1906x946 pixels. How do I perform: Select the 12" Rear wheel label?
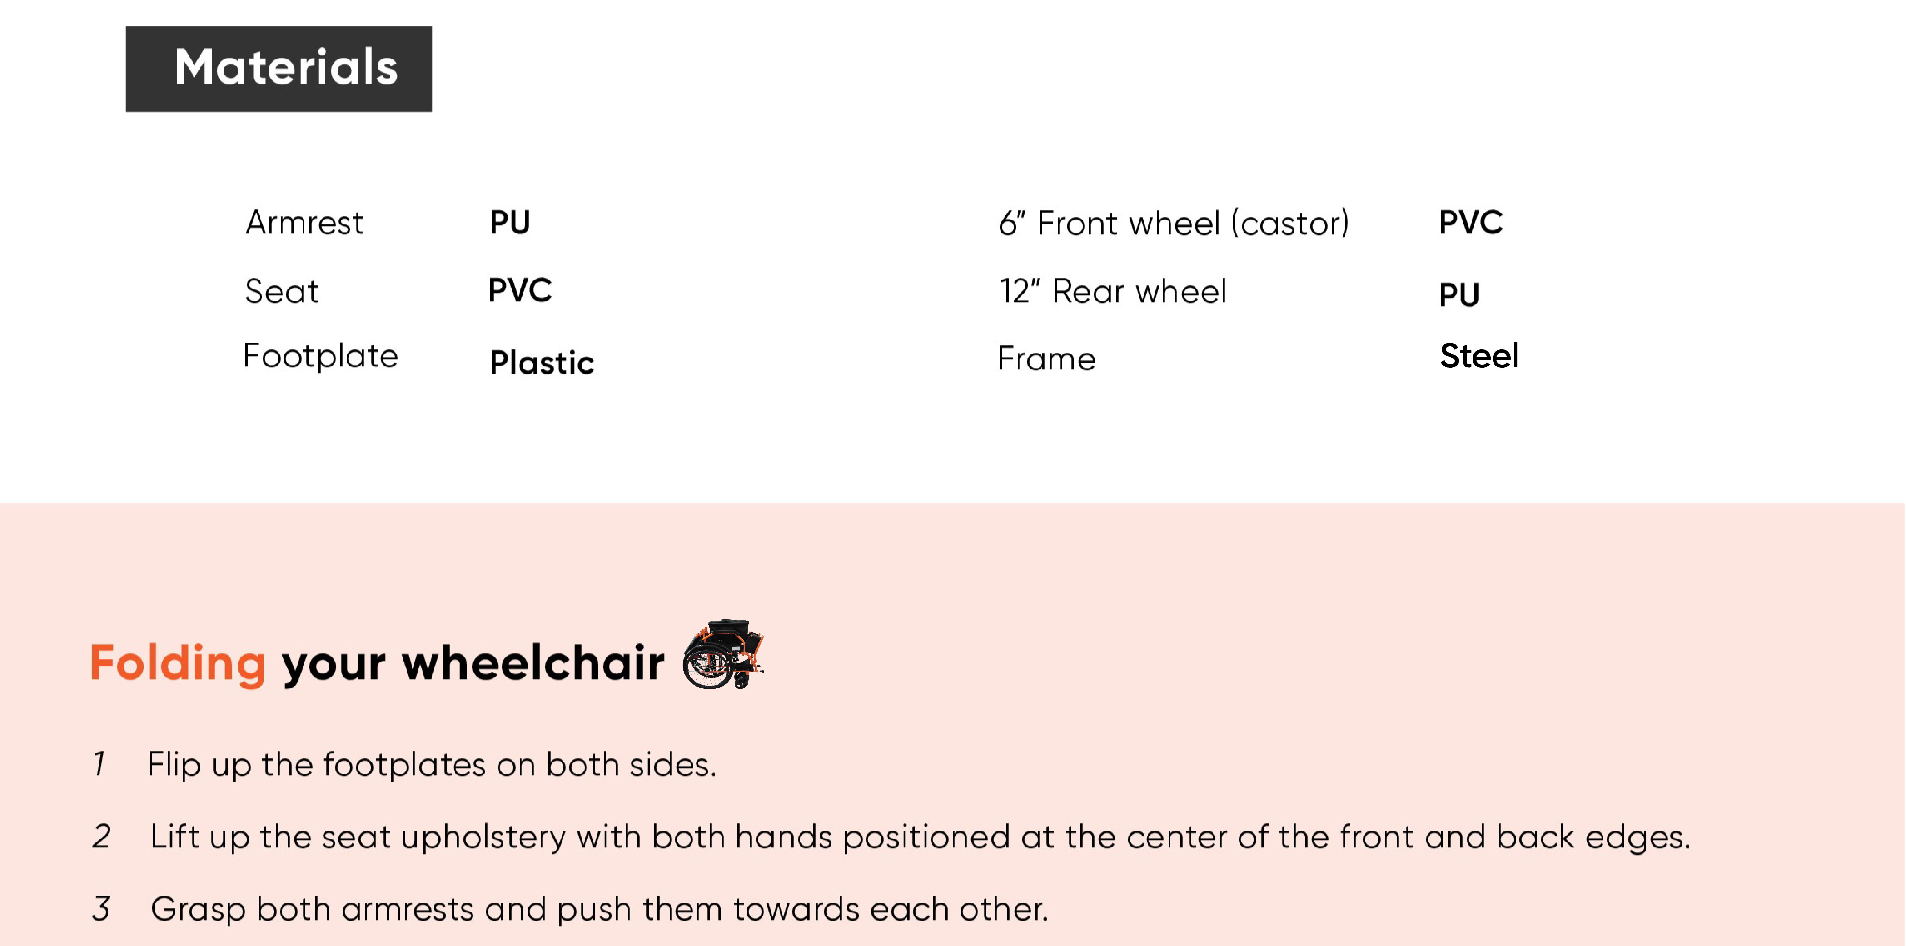tap(1113, 291)
